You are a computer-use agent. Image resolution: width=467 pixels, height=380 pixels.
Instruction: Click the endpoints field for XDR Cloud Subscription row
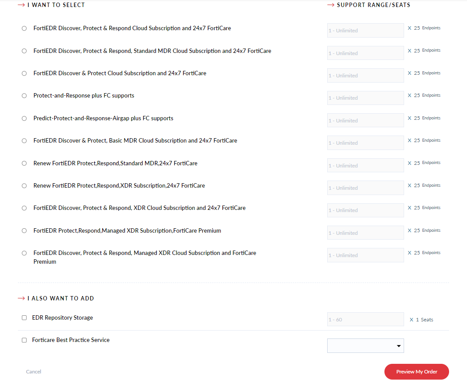tap(365, 210)
